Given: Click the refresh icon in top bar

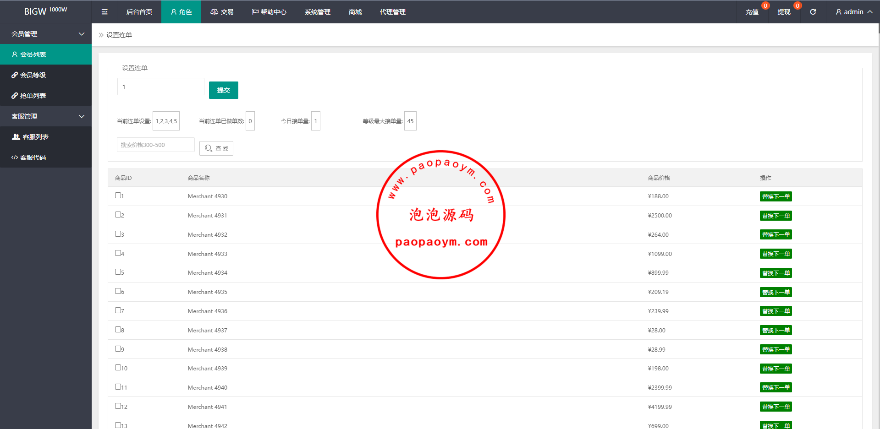Looking at the screenshot, I should click(x=813, y=12).
